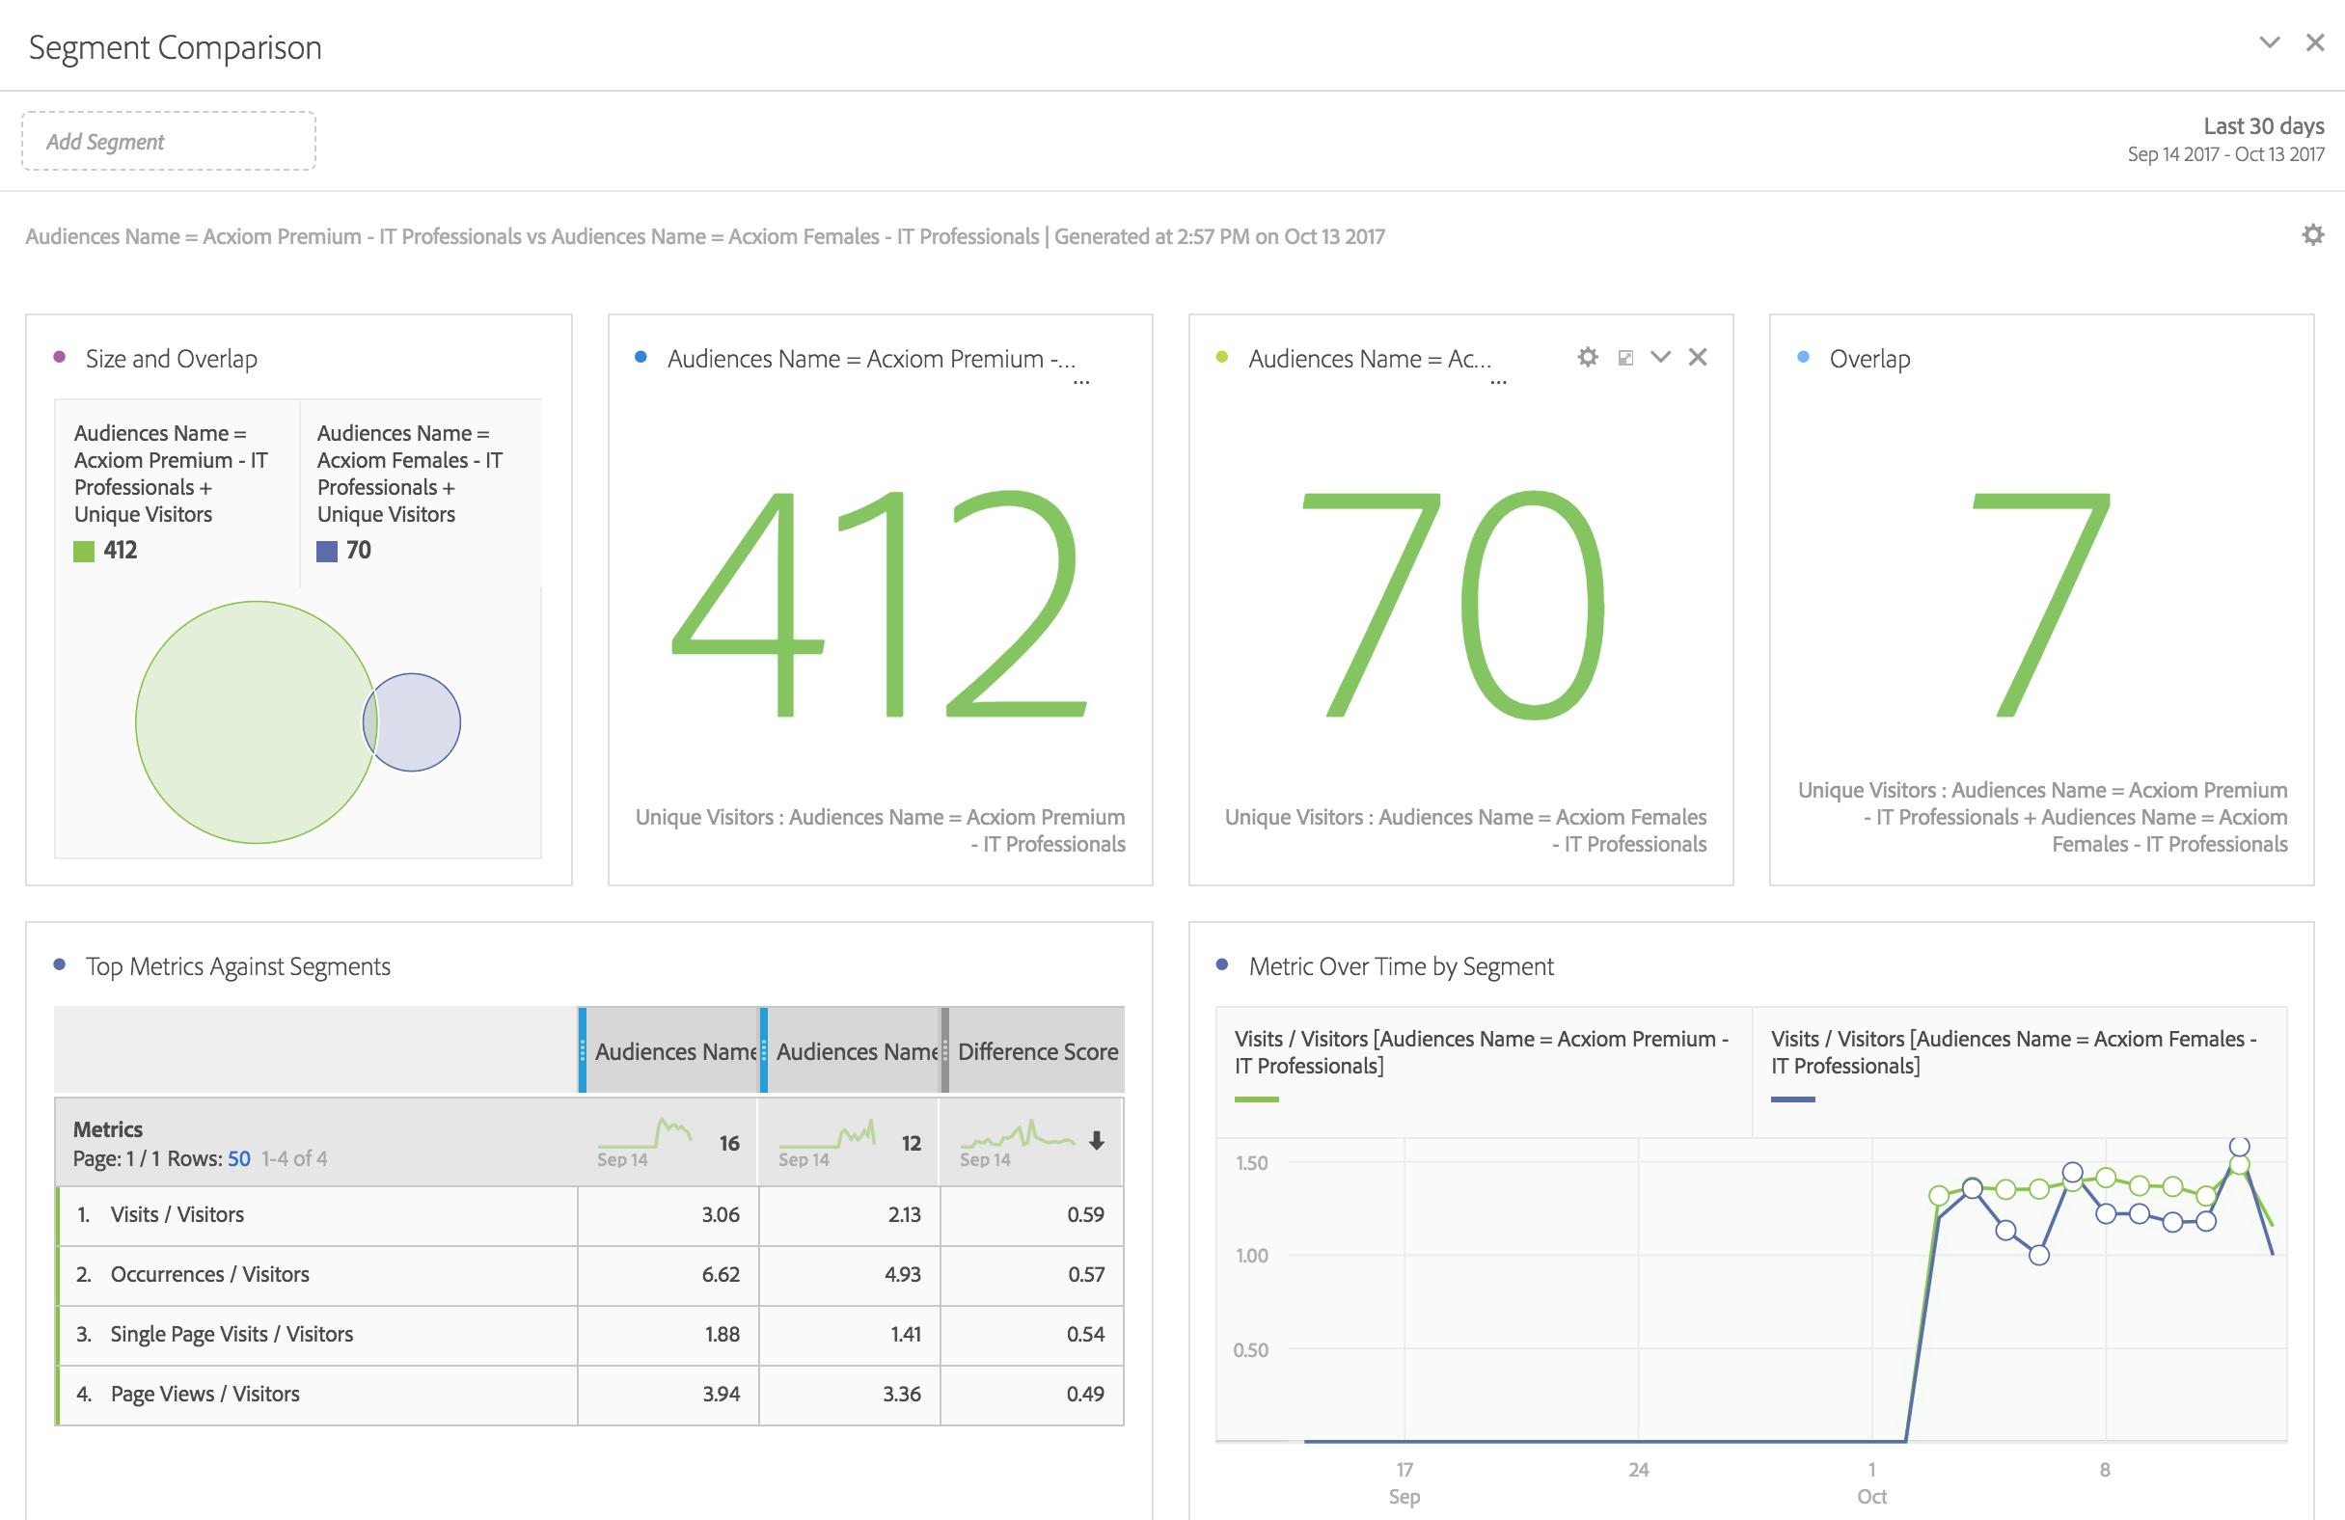This screenshot has height=1520, width=2345.
Task: Click the blue dot beside Acxiom Premium panel
Action: [641, 358]
